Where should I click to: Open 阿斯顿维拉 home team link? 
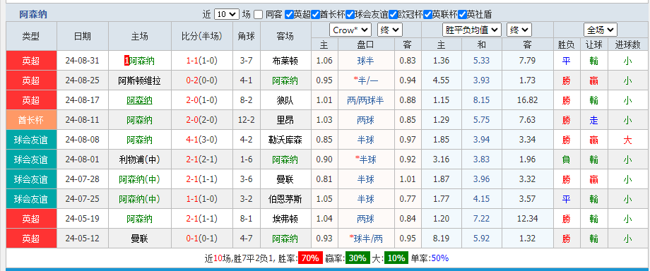coord(139,80)
